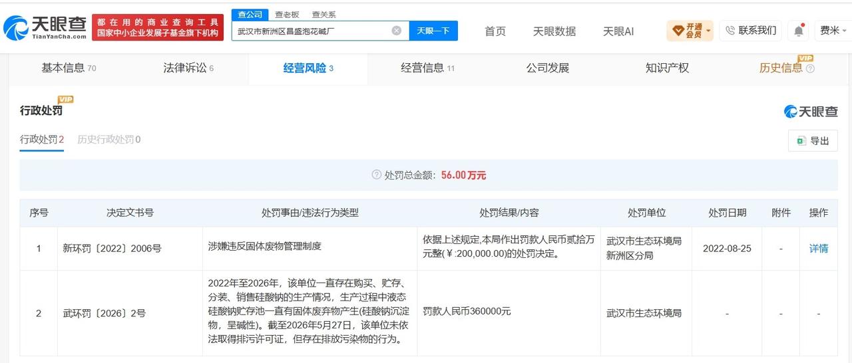This screenshot has width=852, height=363.
Task: Click the Excel icon in the 导出 button
Action: click(x=801, y=141)
